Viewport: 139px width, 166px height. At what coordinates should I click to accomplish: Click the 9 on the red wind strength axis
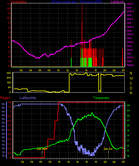(9, 23)
